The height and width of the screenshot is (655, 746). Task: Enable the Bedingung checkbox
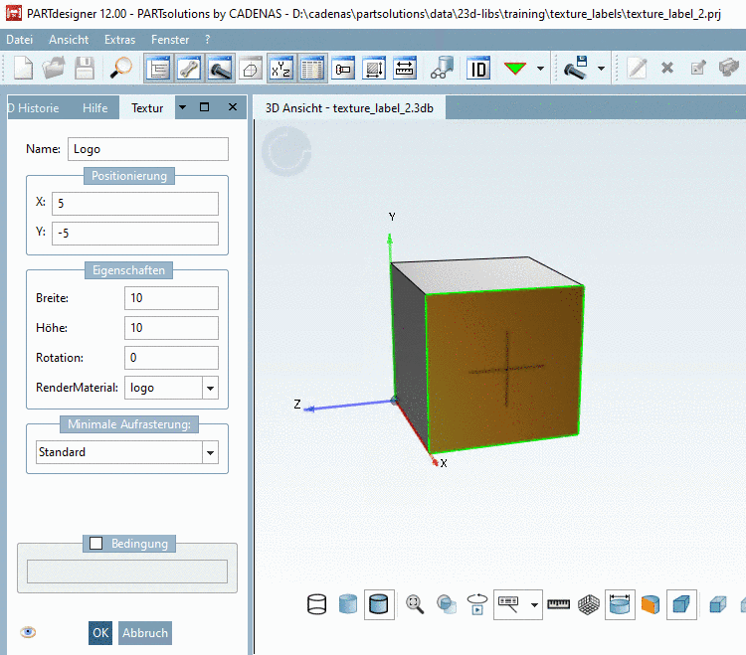pyautogui.click(x=96, y=544)
